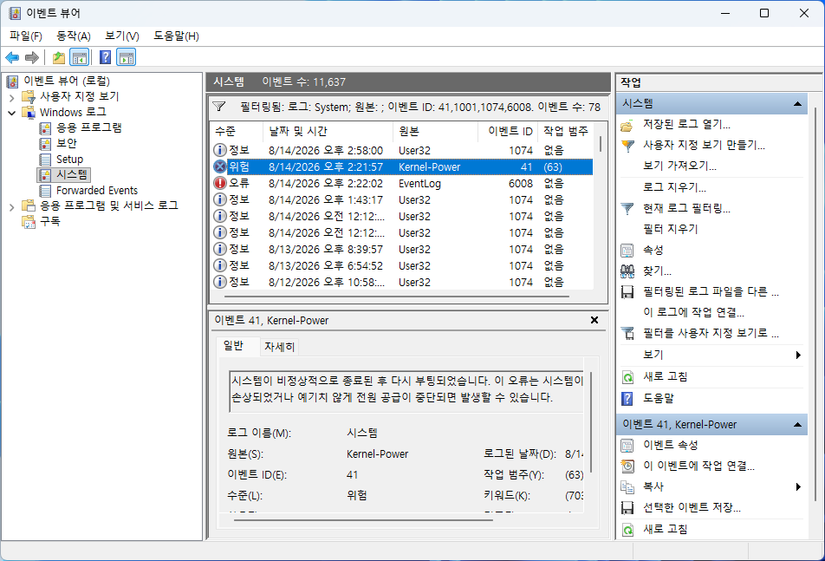Viewport: 825px width, 561px height.
Task: Click the 복사 copy icon
Action: (627, 487)
